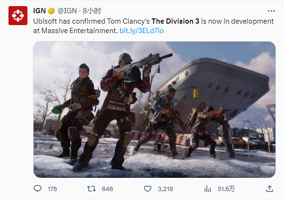Open the IGN display name link
The height and width of the screenshot is (200, 284).
(x=40, y=11)
